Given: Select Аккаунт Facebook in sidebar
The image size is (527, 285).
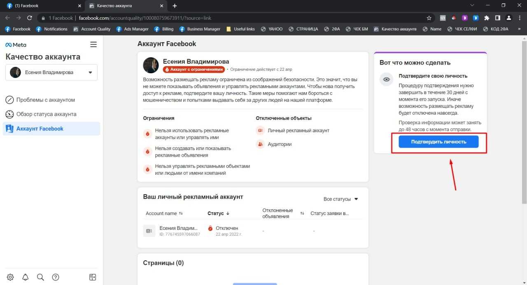Looking at the screenshot, I should coord(51,129).
